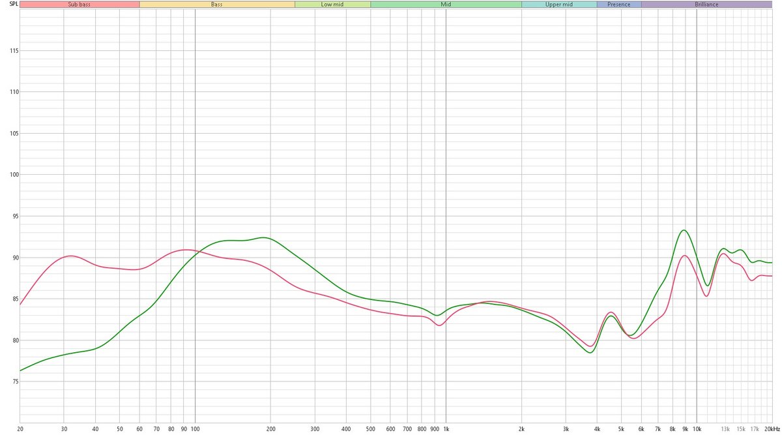The image size is (782, 435).
Task: Click the Low mid band header
Action: coord(332,4)
